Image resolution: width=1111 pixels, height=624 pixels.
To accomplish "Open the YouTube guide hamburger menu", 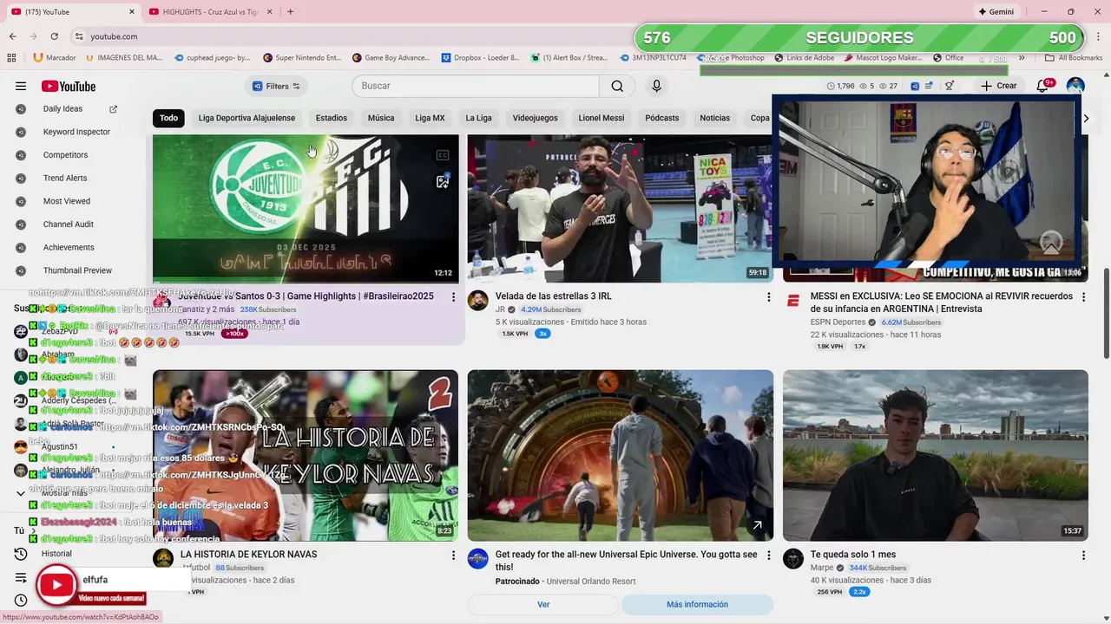I will (21, 86).
